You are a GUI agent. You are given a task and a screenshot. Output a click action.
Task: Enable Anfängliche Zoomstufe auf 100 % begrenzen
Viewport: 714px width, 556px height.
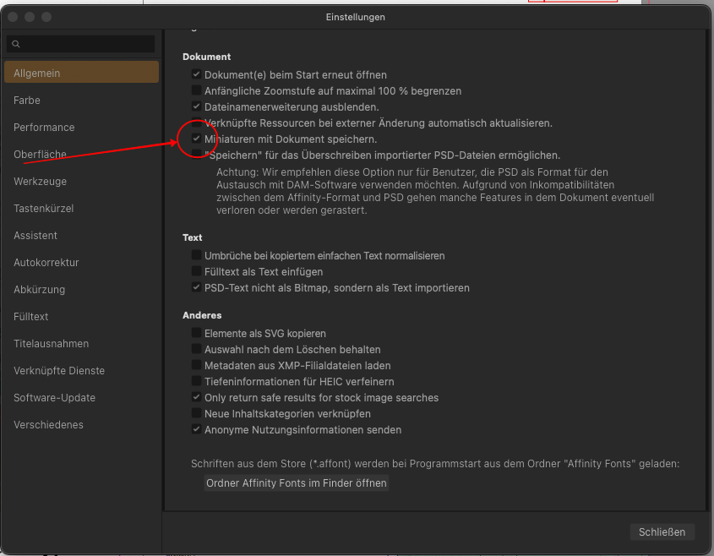click(196, 90)
